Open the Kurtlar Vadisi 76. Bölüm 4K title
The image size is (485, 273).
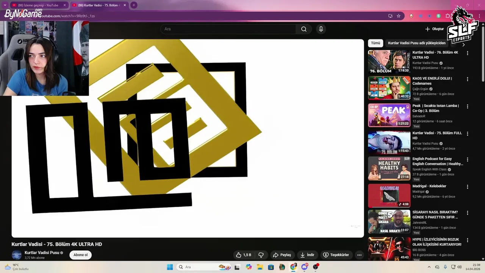pos(435,55)
